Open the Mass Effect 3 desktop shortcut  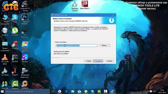pyautogui.click(x=85, y=5)
